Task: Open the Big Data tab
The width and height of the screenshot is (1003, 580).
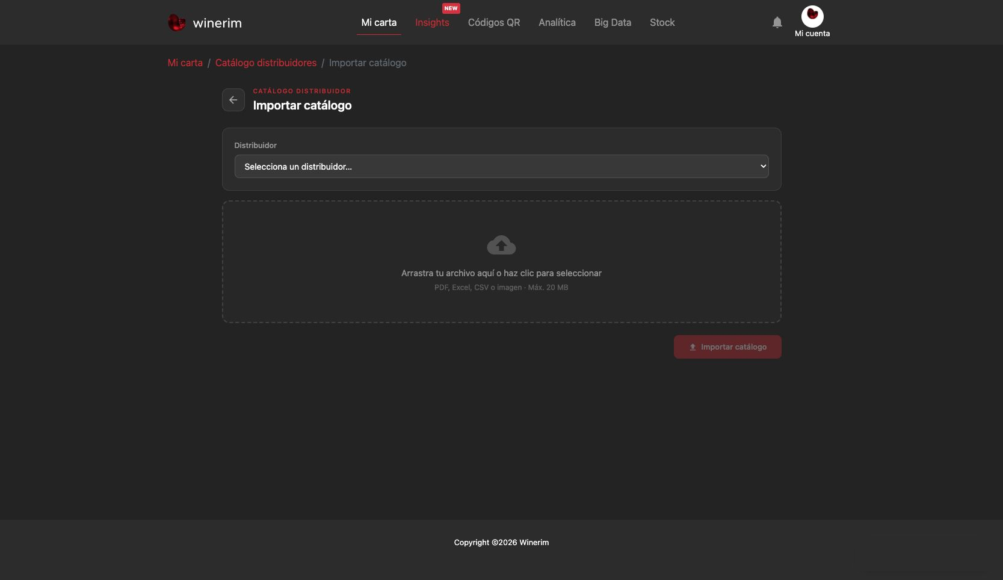Action: coord(613,22)
